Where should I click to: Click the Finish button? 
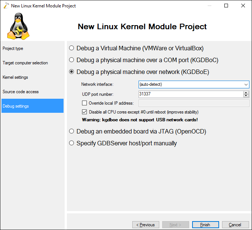(x=205, y=225)
